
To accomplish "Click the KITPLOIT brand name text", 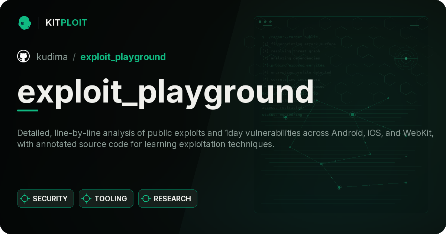I will pos(66,23).
